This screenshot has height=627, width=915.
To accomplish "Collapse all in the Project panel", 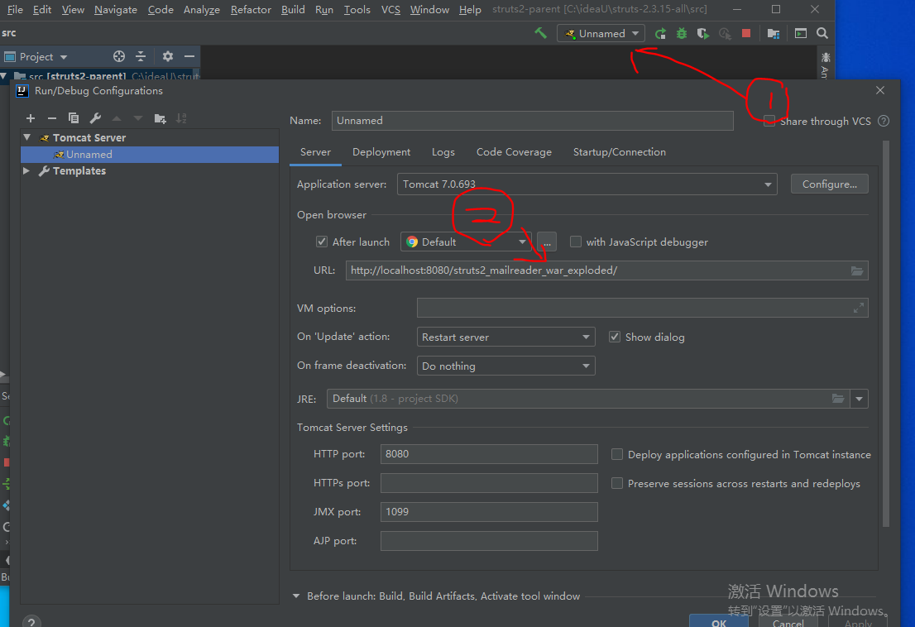I will [x=141, y=56].
